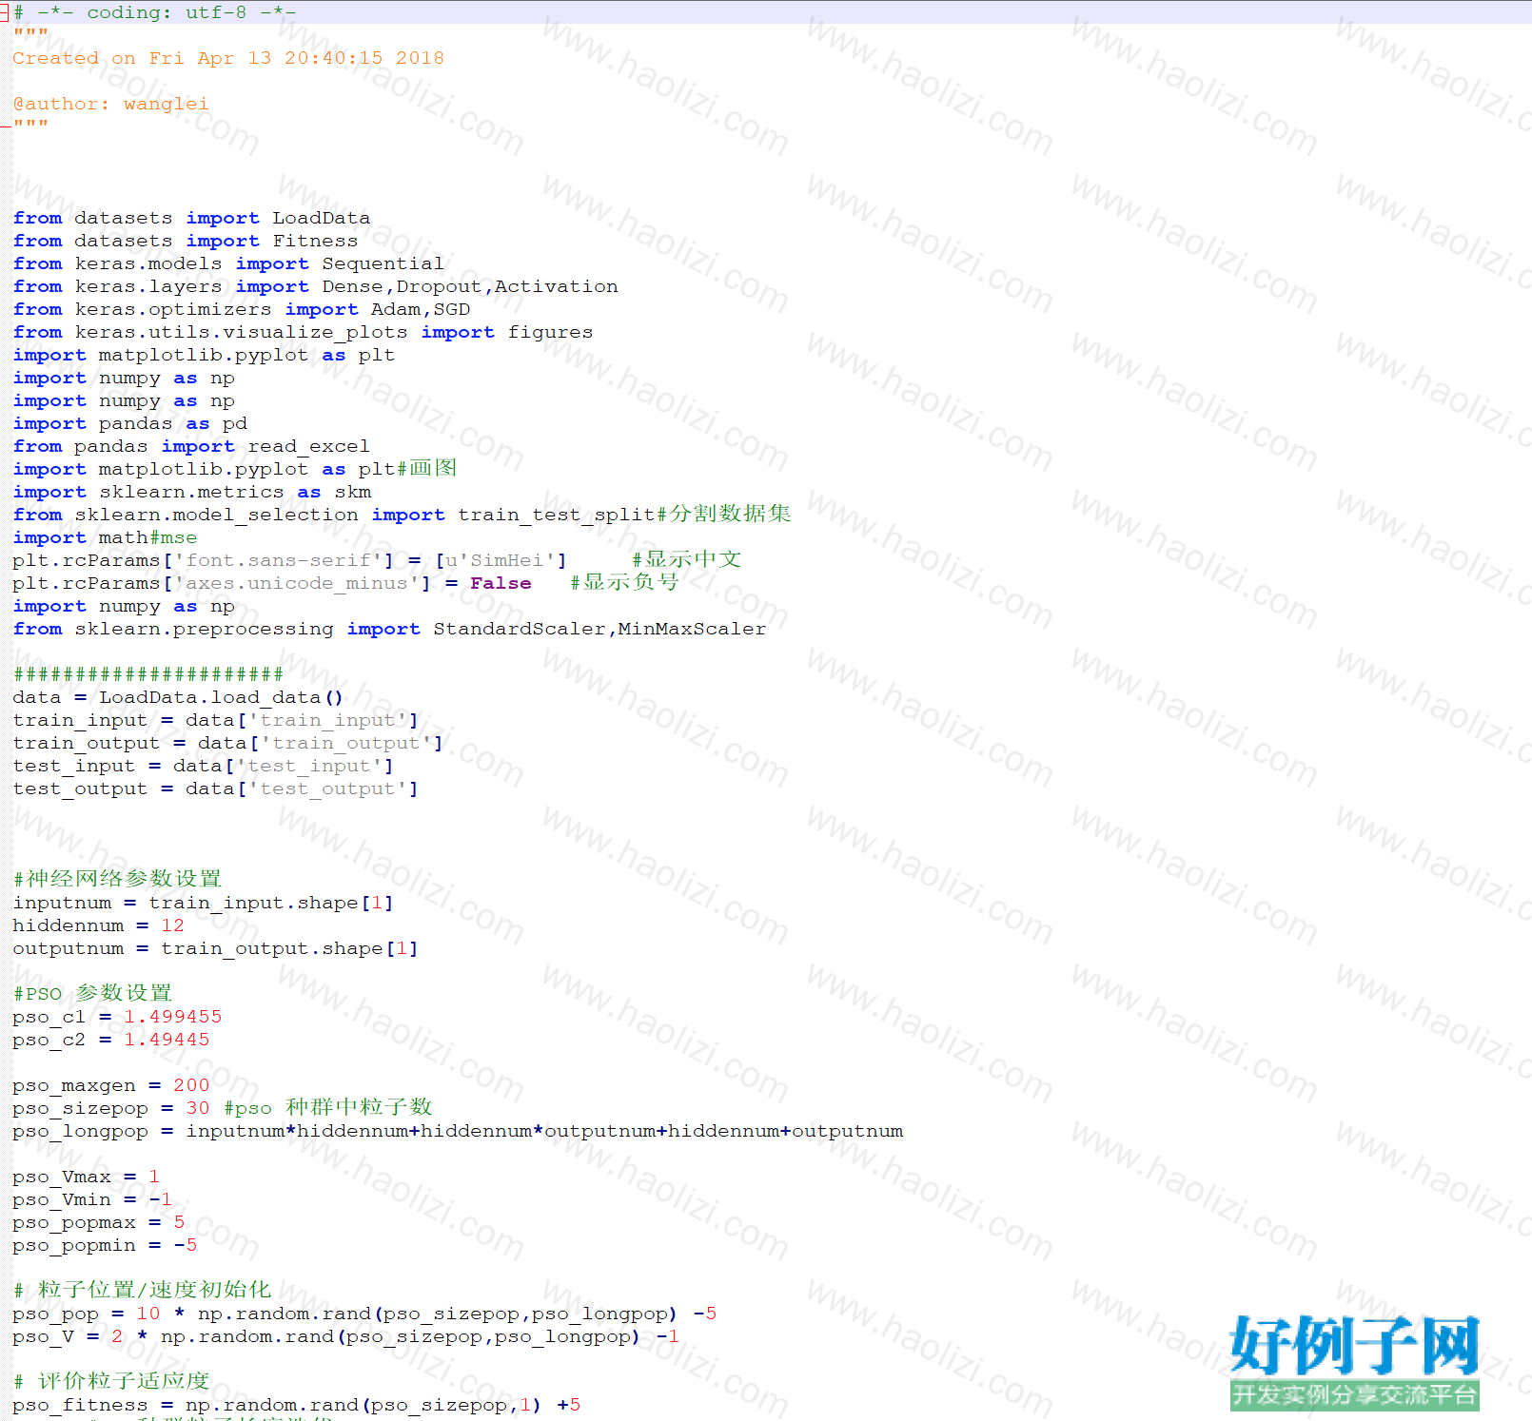The height and width of the screenshot is (1421, 1532).
Task: Click the 'pso_V = 2 * np.random.rand' line
Action: pos(346,1336)
